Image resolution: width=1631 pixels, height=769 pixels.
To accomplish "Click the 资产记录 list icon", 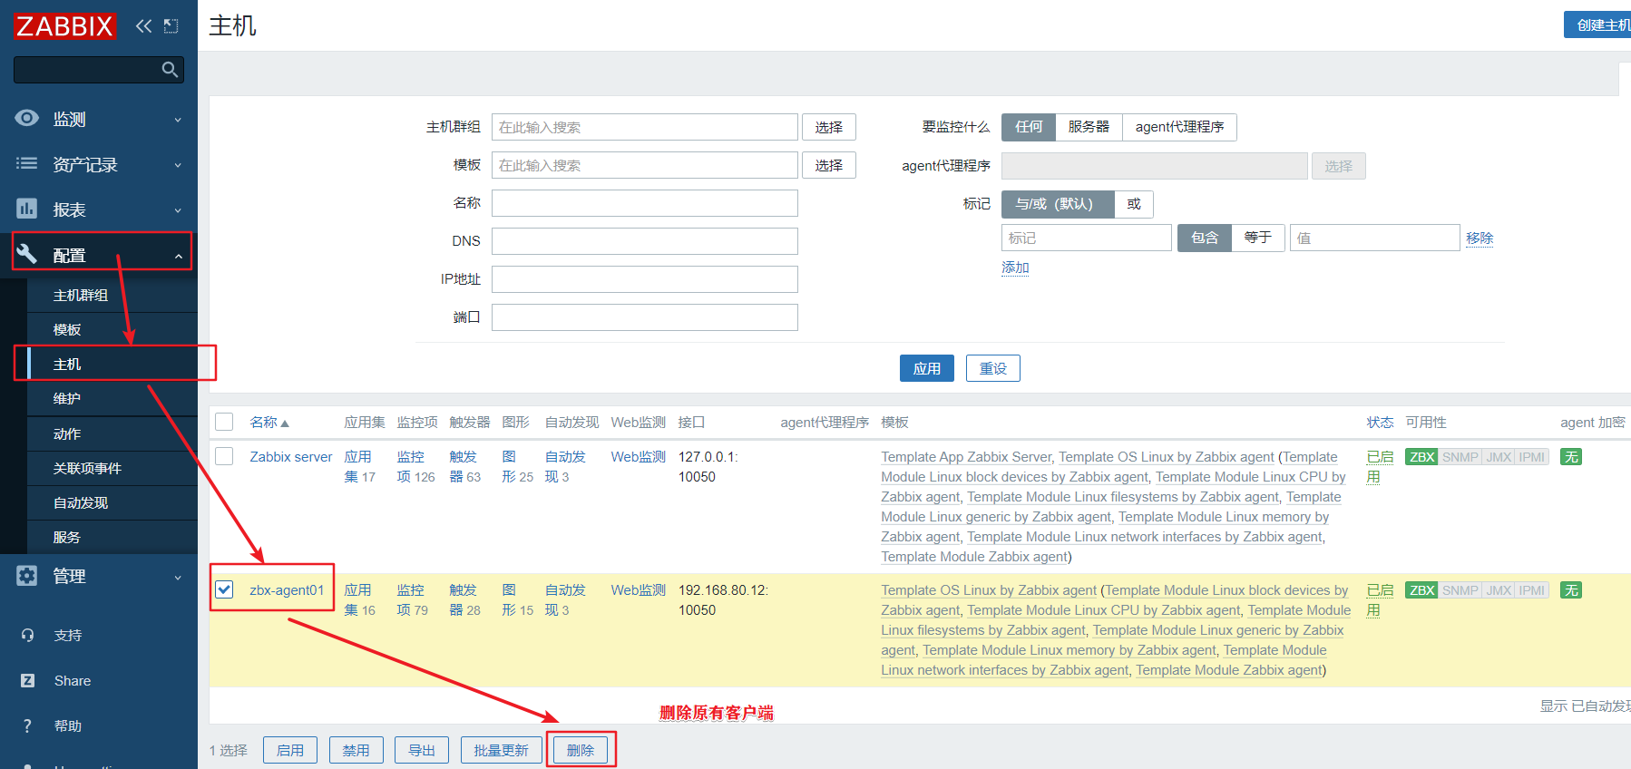I will [27, 163].
